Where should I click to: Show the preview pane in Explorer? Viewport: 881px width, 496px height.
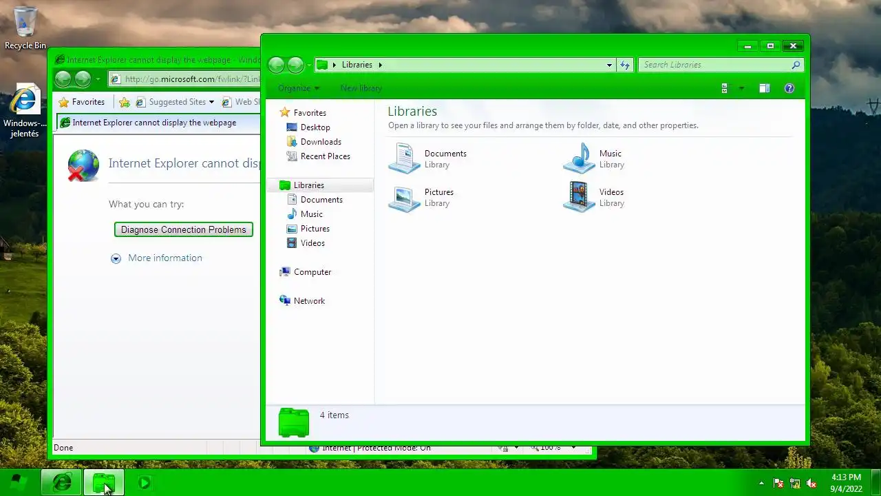point(764,88)
